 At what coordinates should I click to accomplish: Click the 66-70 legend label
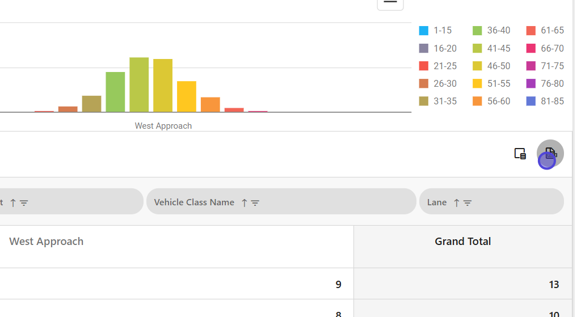pos(552,48)
